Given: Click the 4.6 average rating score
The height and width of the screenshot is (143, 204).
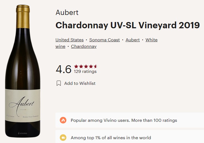Looking at the screenshot, I should (x=63, y=69).
